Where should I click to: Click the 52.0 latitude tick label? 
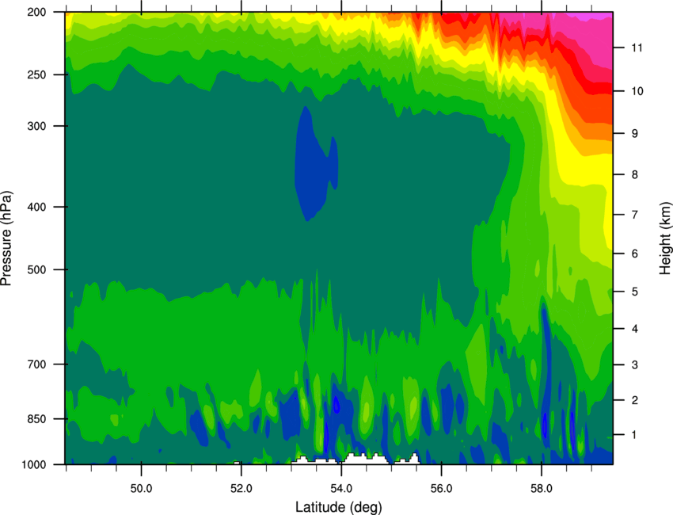241,489
